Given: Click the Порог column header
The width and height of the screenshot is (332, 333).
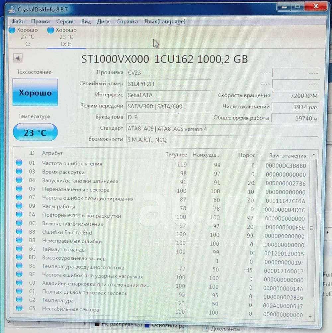Looking at the screenshot, I should 246,155.
